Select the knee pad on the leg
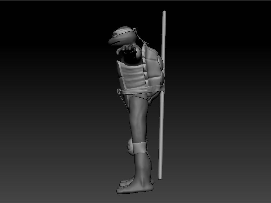 tap(130, 147)
